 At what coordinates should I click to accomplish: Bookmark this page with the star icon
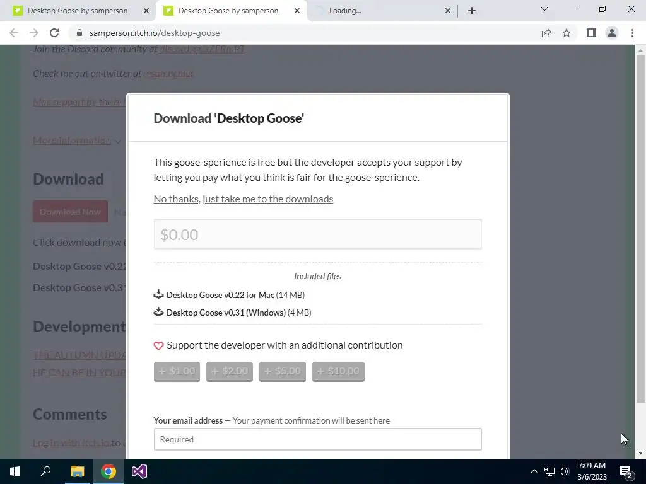[x=567, y=33]
